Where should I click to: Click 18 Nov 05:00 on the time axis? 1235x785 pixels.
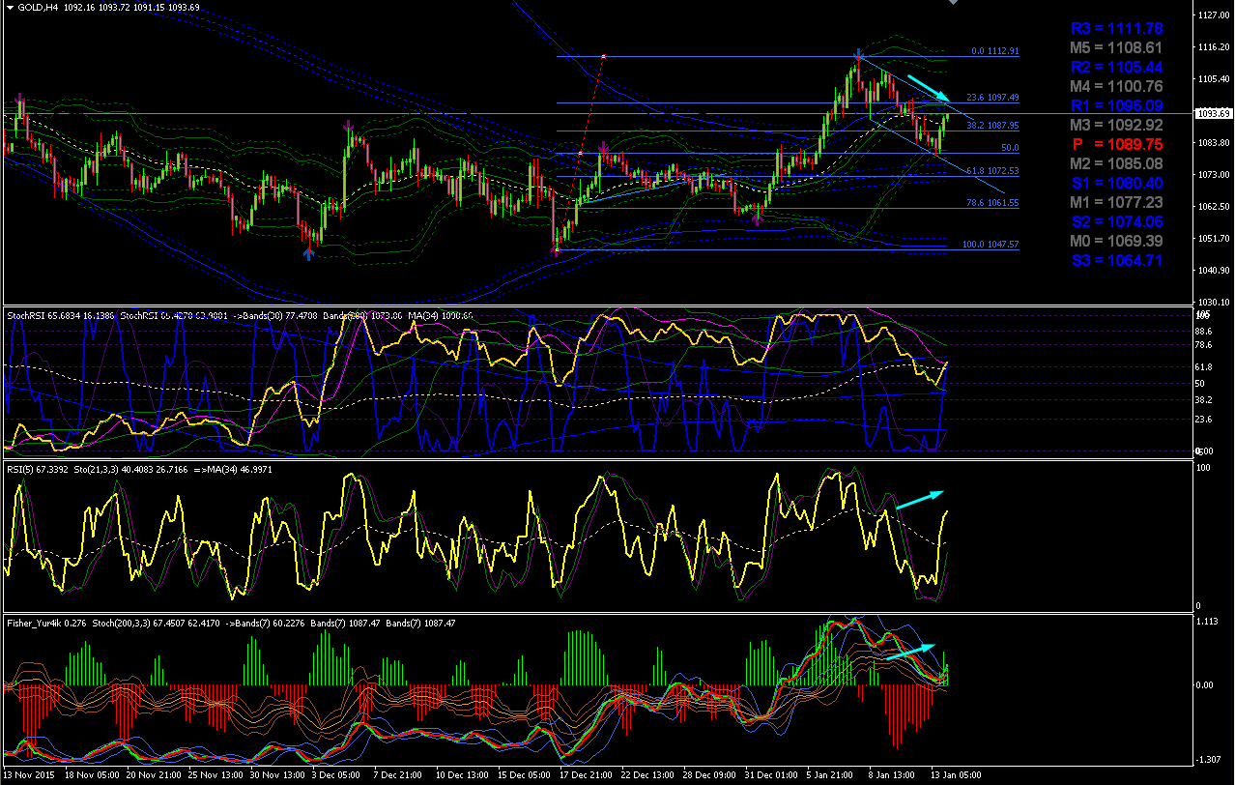(91, 776)
